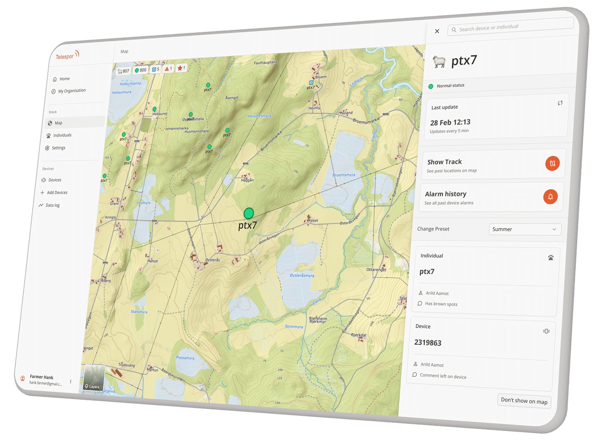Click the magnifier icon in search box
The image size is (600, 443).
pyautogui.click(x=454, y=30)
